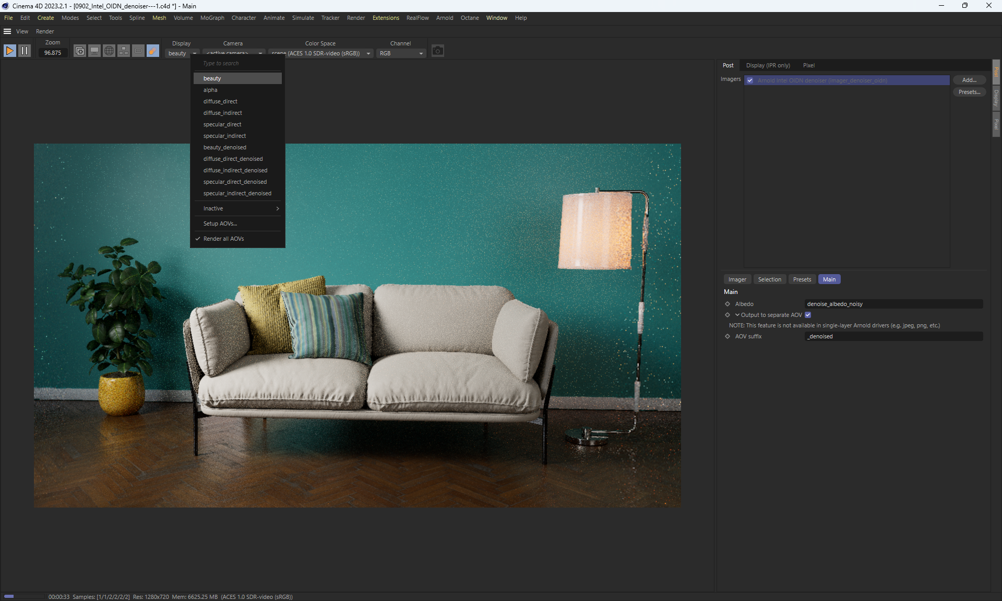Screen dimensions: 1002x601
Task: Click the layered camera icon in toolbar
Action: (79, 51)
